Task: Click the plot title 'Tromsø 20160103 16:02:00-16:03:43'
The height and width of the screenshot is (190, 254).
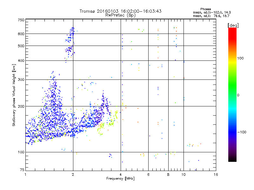Action: pyautogui.click(x=120, y=11)
